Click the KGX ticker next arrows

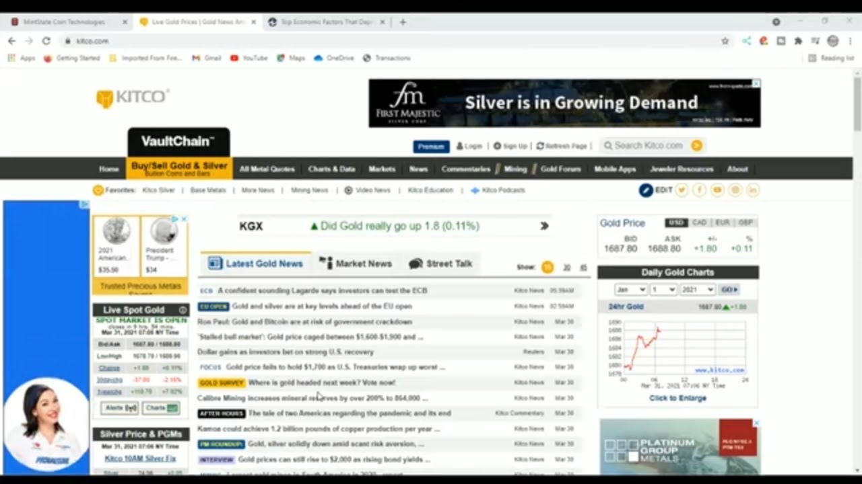tap(544, 226)
